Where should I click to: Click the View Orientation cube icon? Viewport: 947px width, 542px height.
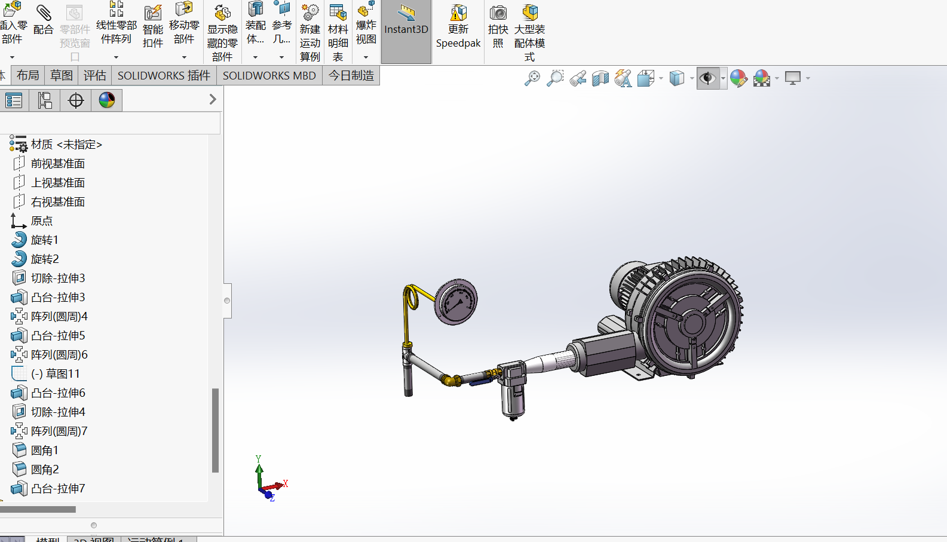pos(646,78)
